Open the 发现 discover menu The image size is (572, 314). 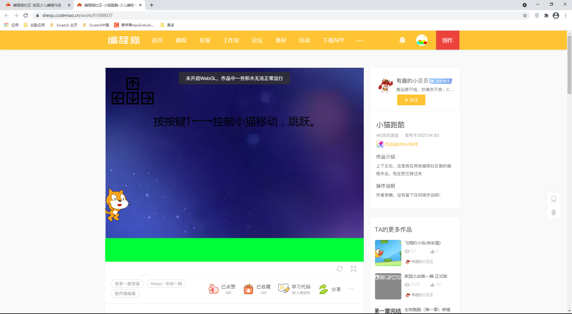pyautogui.click(x=205, y=40)
